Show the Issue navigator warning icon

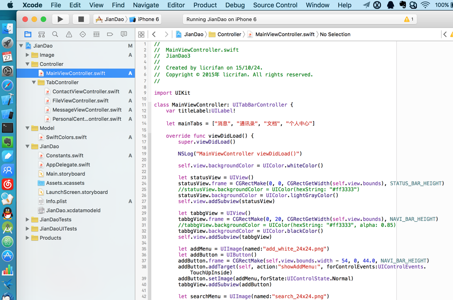69,34
